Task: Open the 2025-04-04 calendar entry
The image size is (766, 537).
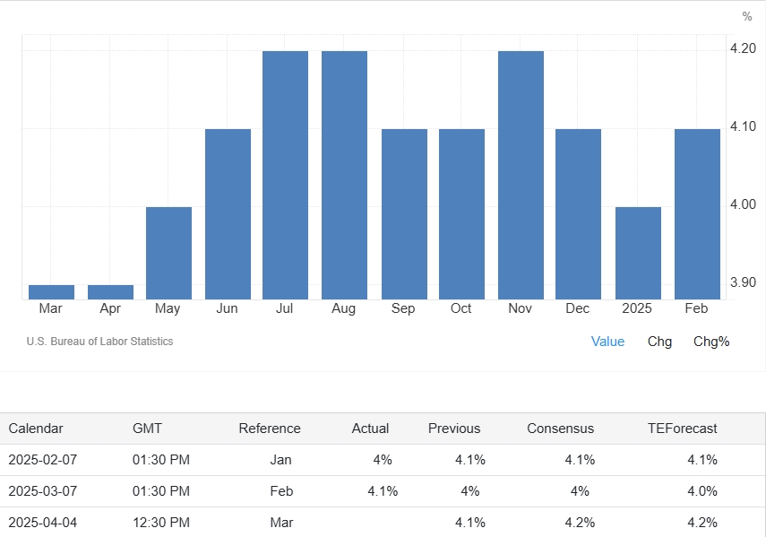Action: click(x=43, y=522)
